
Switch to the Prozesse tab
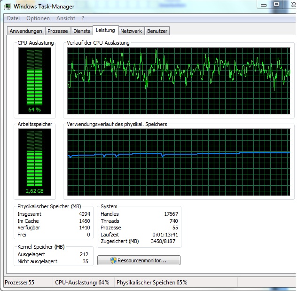pos(58,31)
